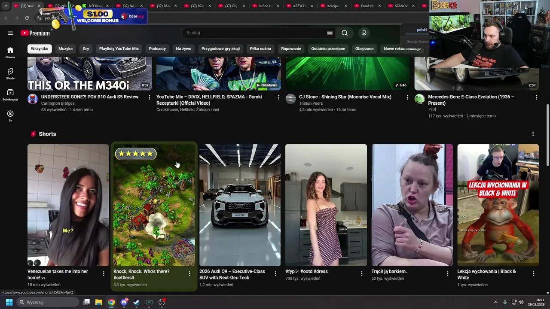Switch to the Pasut browser tab
The width and height of the screenshot is (550, 309).
click(367, 6)
